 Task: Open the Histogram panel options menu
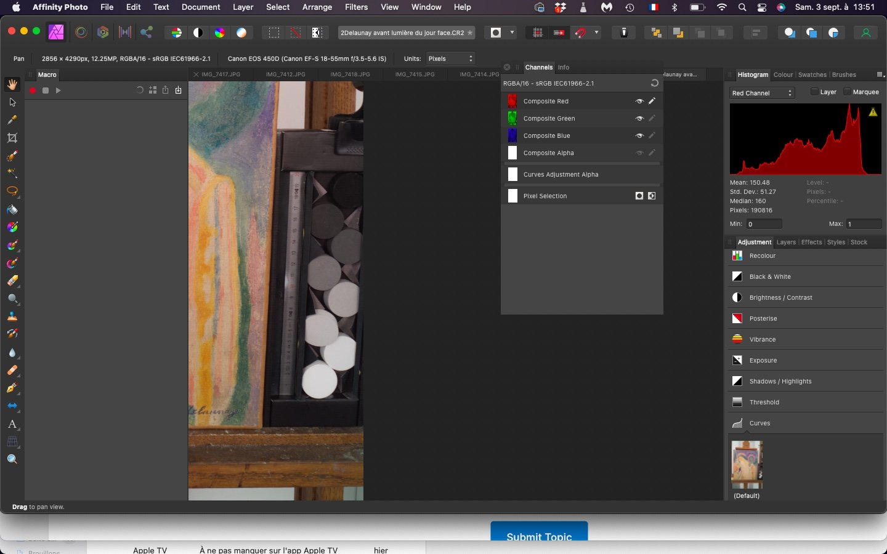tap(880, 74)
